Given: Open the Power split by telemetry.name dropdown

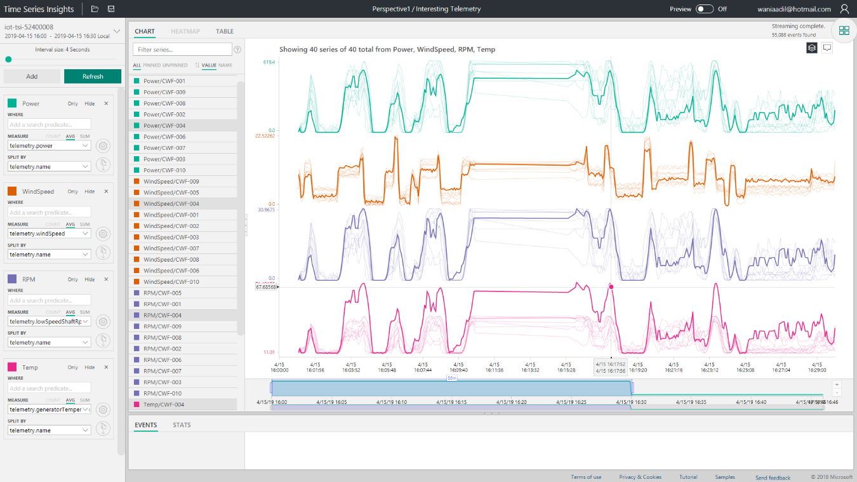Looking at the screenshot, I should click(x=50, y=166).
